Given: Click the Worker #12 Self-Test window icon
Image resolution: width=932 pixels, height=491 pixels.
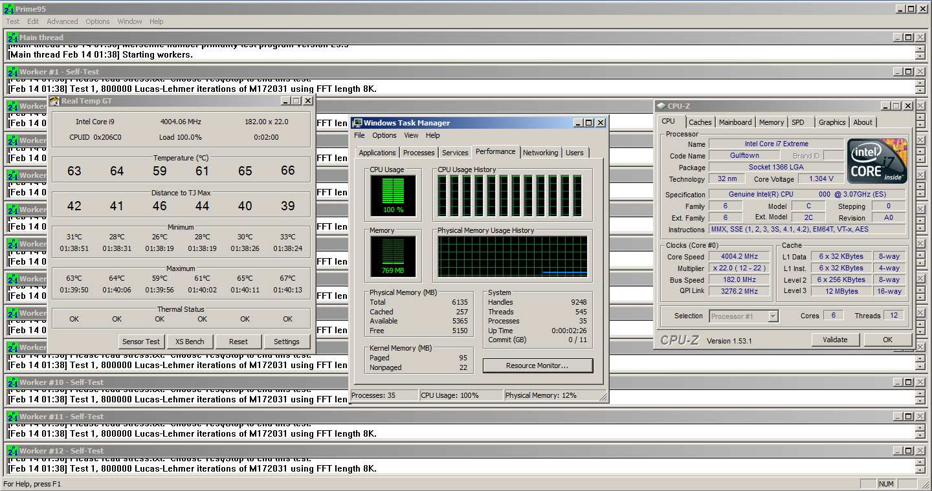Looking at the screenshot, I should tap(12, 451).
